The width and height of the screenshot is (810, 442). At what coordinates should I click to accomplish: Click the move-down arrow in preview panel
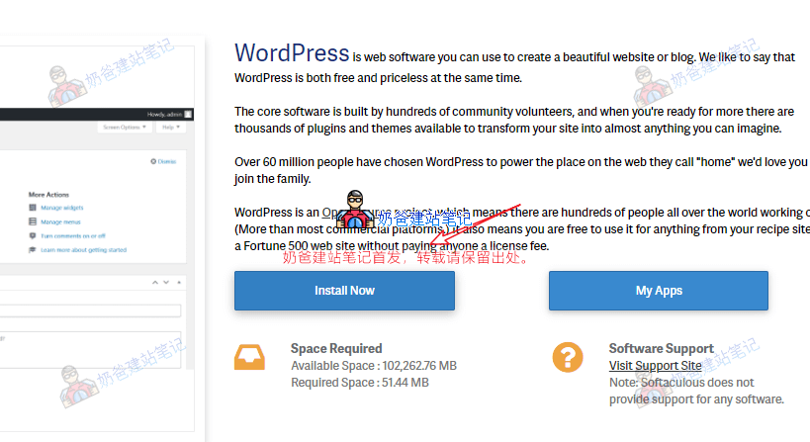click(166, 283)
